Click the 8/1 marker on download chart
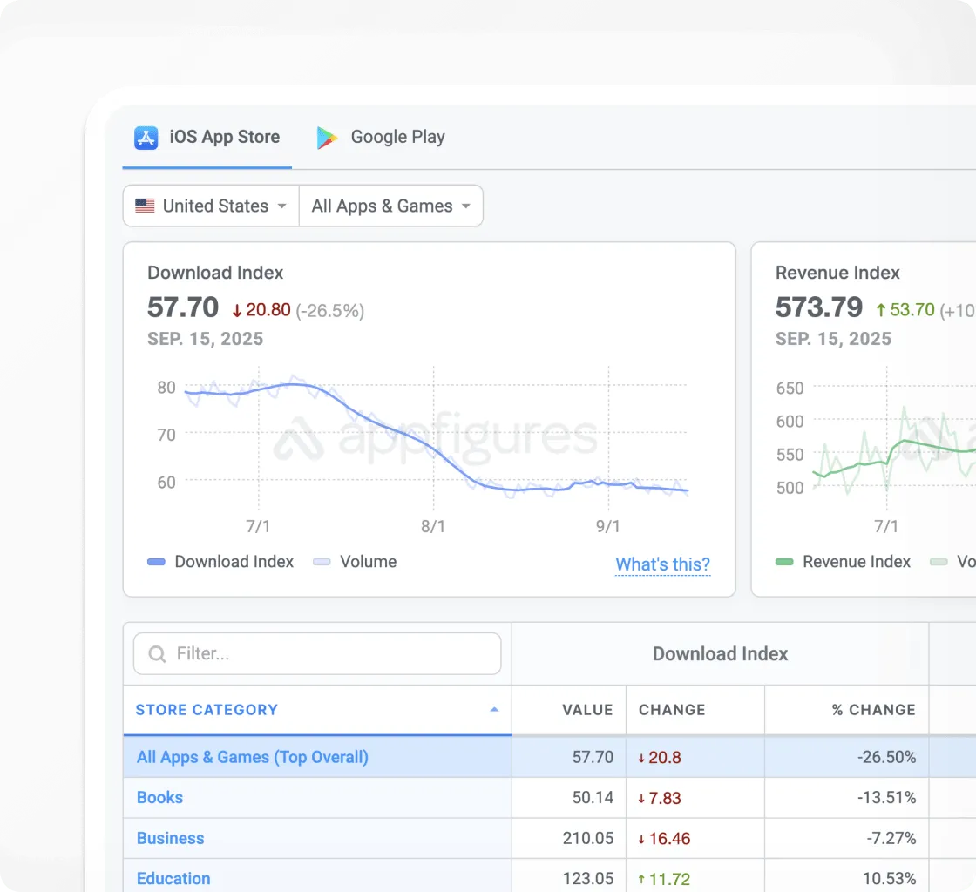976x892 pixels. click(433, 526)
